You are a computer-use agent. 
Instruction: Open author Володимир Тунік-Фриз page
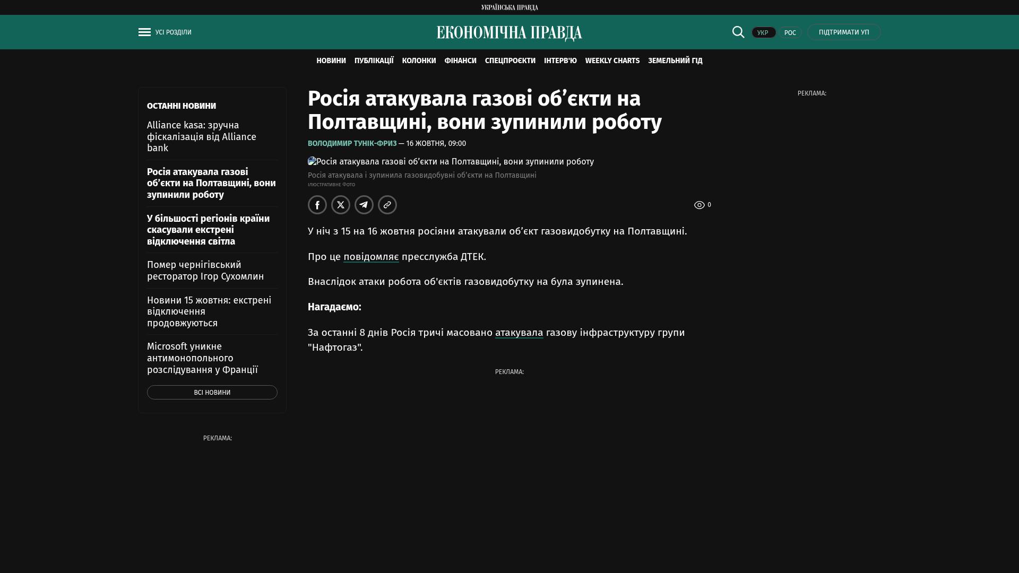click(x=352, y=143)
